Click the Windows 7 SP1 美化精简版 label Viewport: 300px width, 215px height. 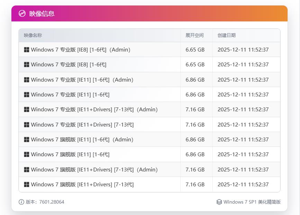coord(253,202)
